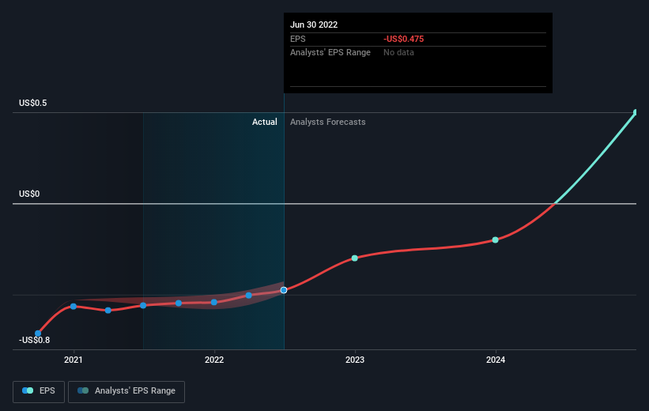Click the US$0.5 y-axis label
This screenshot has height=411, width=649.
tap(32, 103)
